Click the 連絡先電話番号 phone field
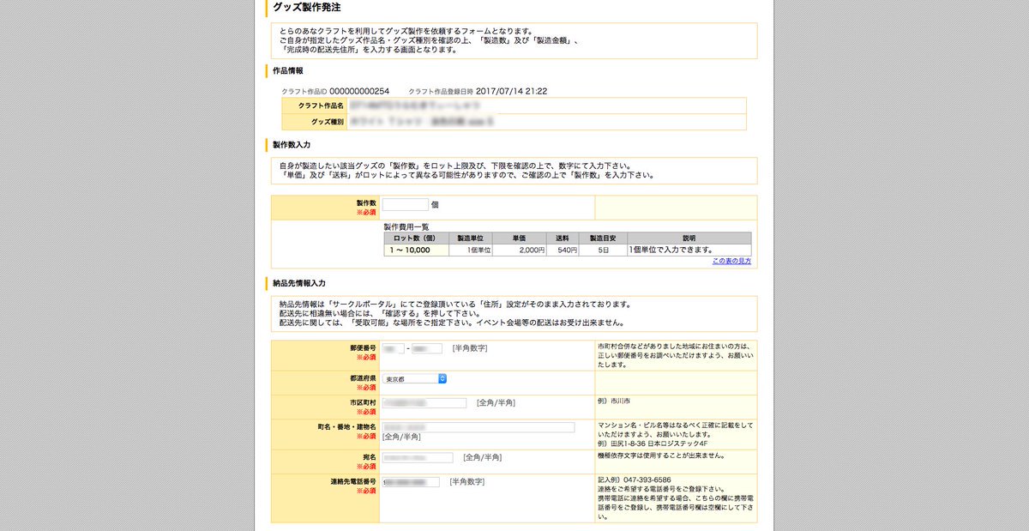 click(x=412, y=482)
